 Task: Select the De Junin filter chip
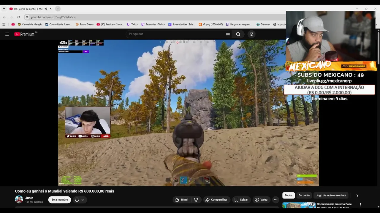tap(304, 195)
